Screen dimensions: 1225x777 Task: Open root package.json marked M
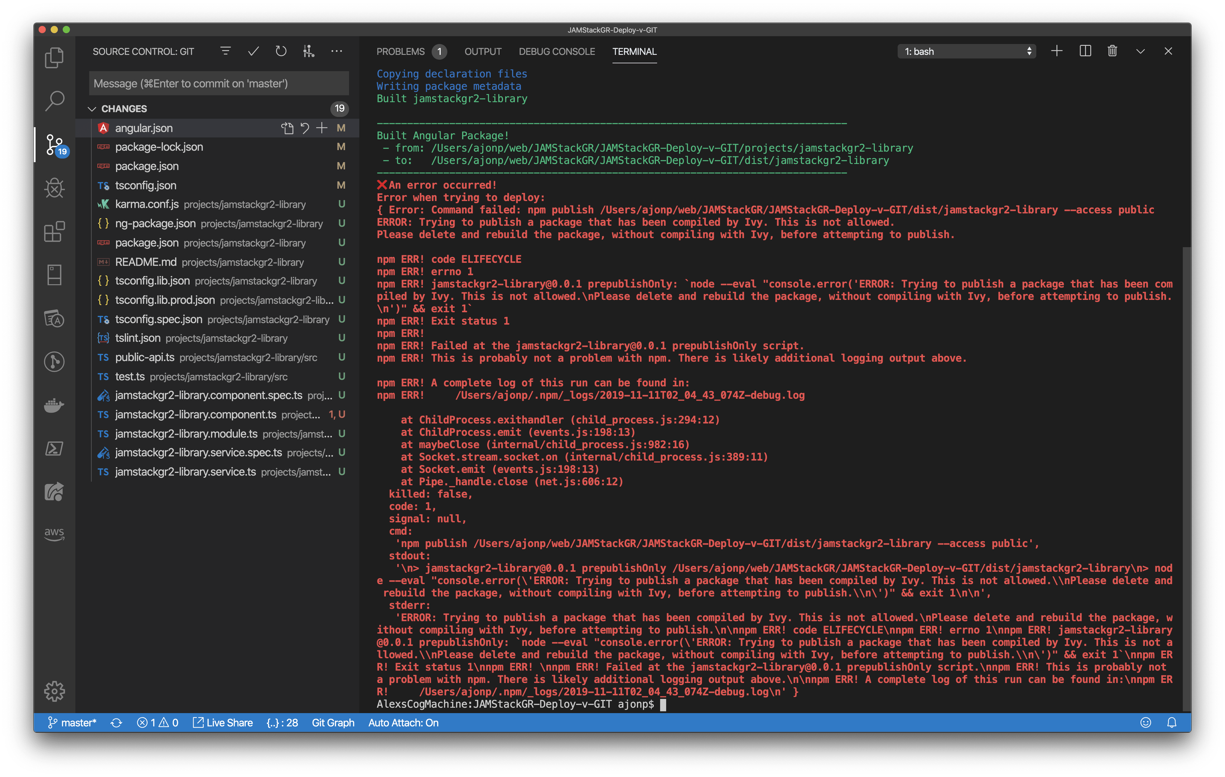[x=217, y=166]
